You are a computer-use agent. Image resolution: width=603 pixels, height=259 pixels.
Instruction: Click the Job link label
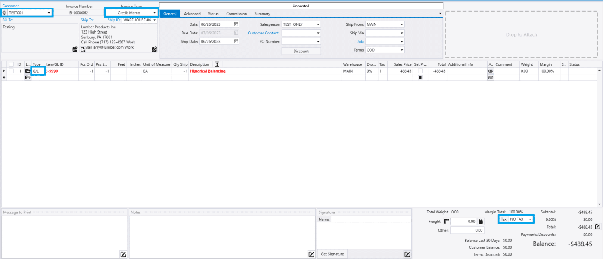361,42
